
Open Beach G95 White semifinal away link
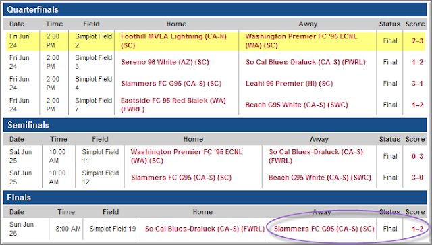tap(320, 178)
